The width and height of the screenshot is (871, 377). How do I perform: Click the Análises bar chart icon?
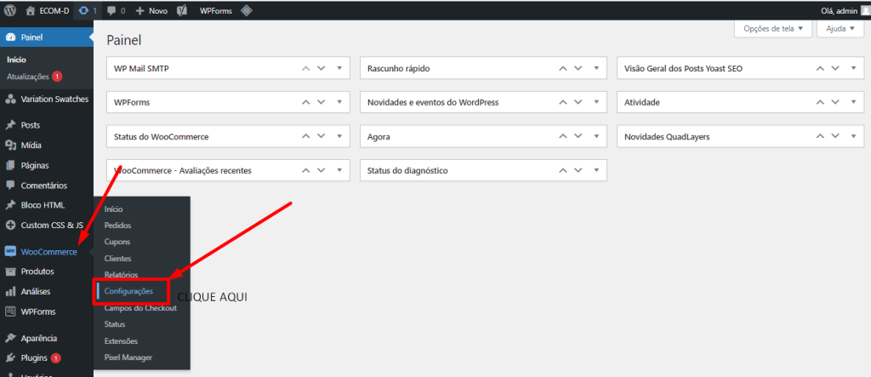pos(10,291)
